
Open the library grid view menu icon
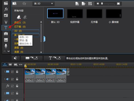(90, 4)
